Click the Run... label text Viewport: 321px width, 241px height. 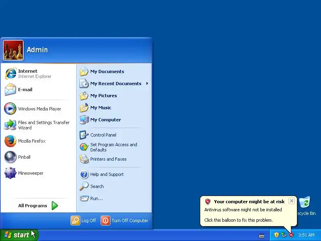tap(96, 198)
